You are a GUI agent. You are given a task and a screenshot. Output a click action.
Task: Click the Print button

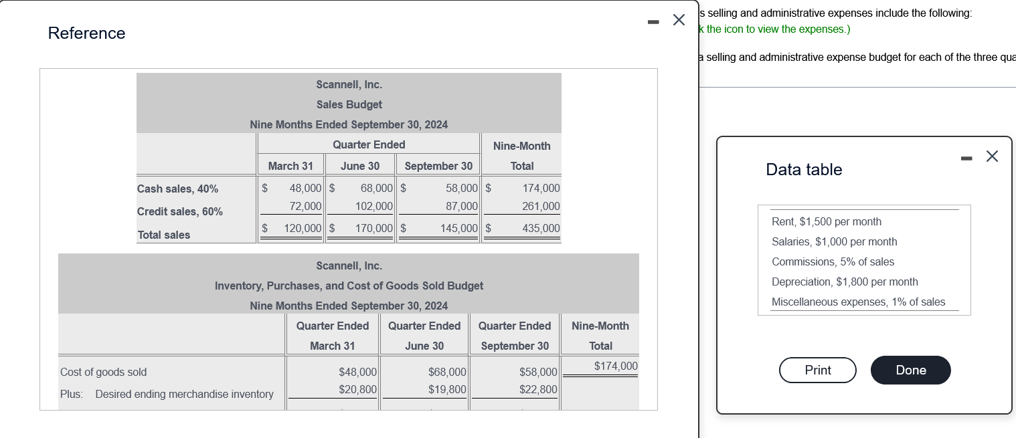tap(817, 370)
